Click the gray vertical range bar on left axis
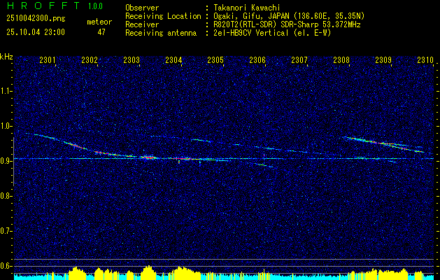Viewport: 440px width, 280px height. pos(13,162)
